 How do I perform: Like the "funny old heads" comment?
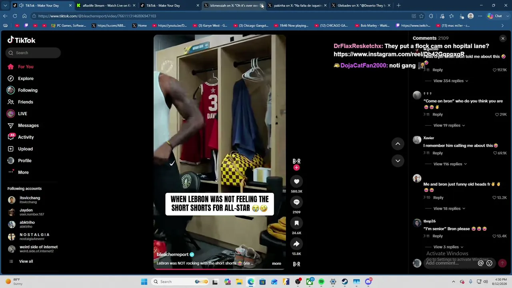494,198
